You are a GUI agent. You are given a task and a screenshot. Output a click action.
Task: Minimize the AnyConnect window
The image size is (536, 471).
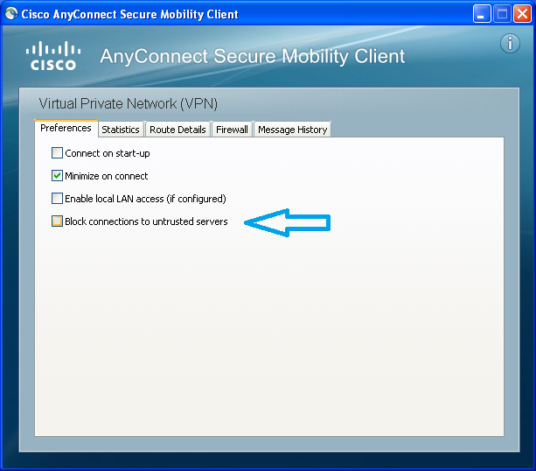(482, 14)
